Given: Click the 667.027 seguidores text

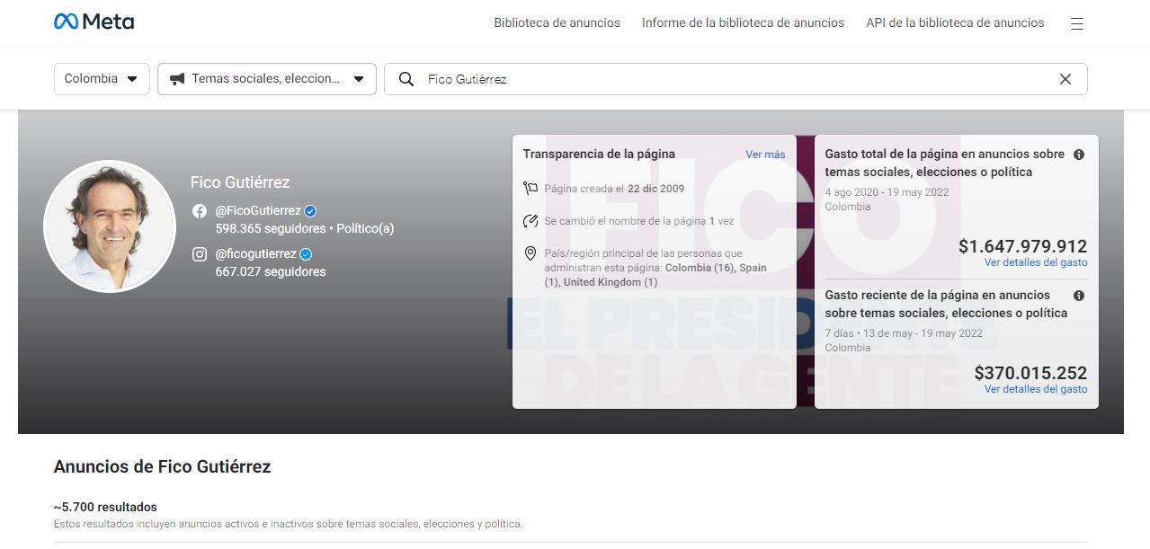Looking at the screenshot, I should coord(271,271).
